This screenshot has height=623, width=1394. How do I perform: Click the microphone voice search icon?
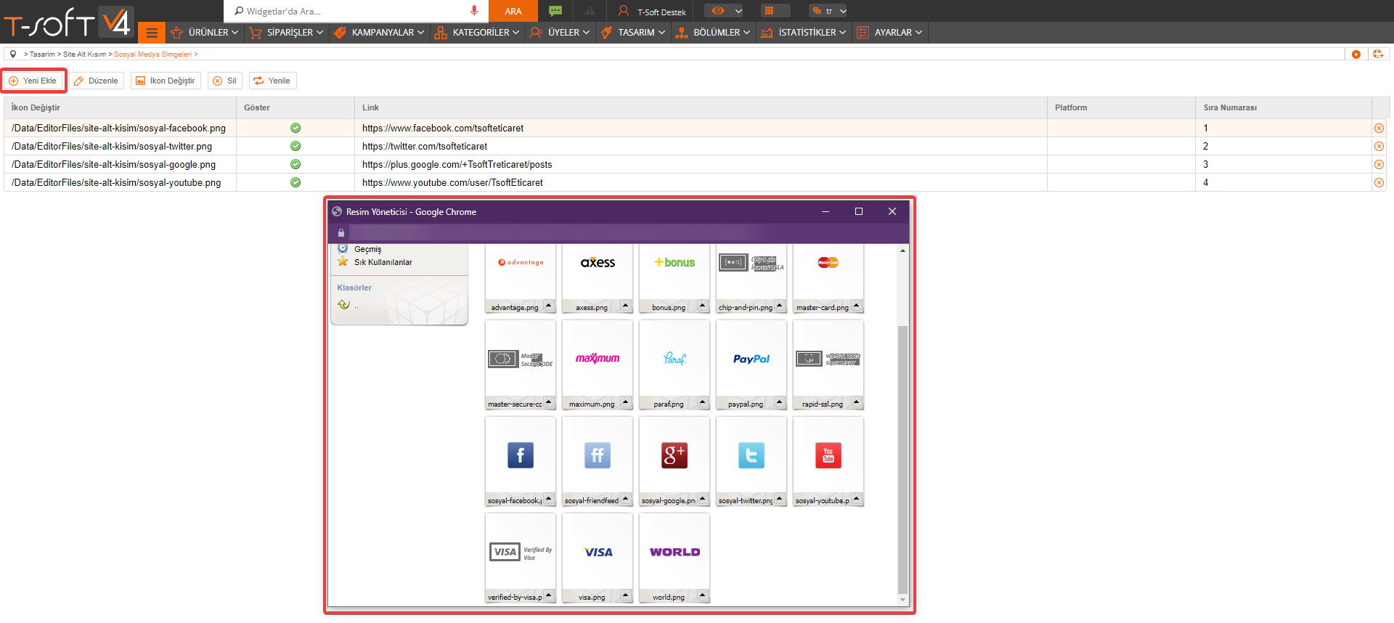tap(474, 11)
